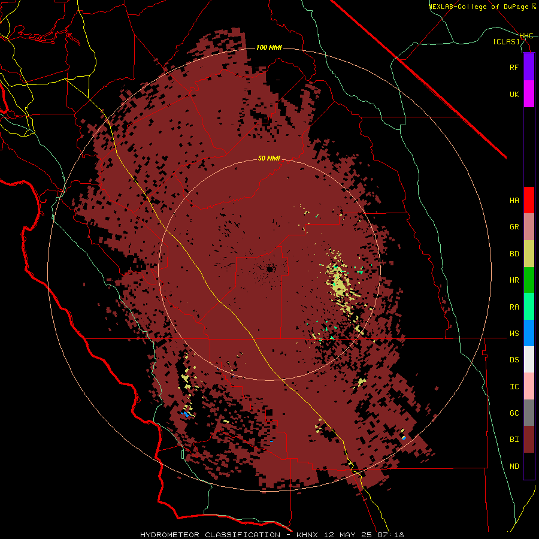Click the BD yellow legend swatch
The height and width of the screenshot is (539, 539).
coord(529,254)
